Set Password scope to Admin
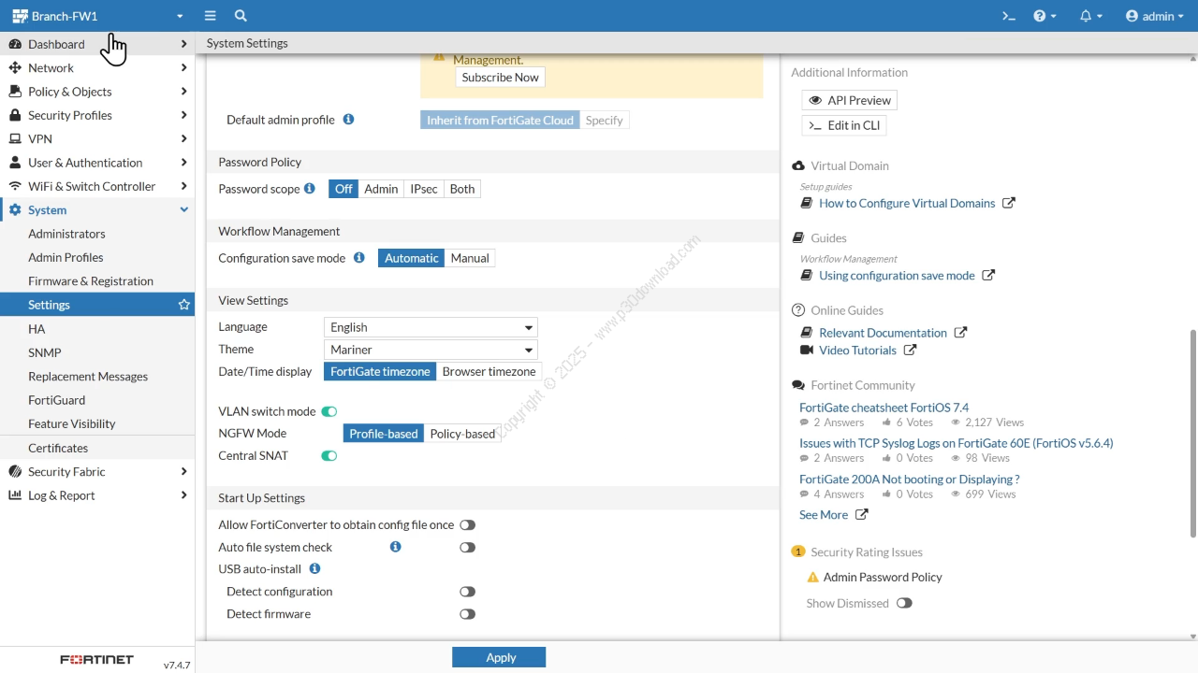The width and height of the screenshot is (1198, 673). [x=381, y=189]
